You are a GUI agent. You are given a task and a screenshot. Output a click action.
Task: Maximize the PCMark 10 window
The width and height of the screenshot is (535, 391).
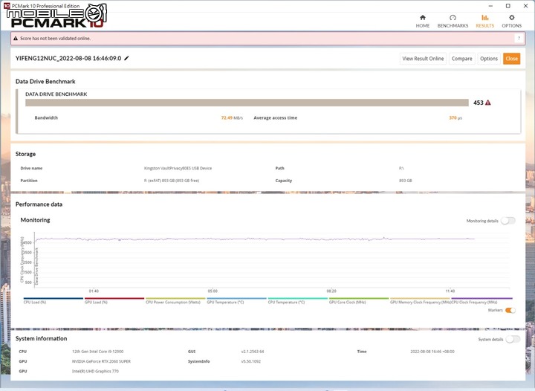coord(508,6)
